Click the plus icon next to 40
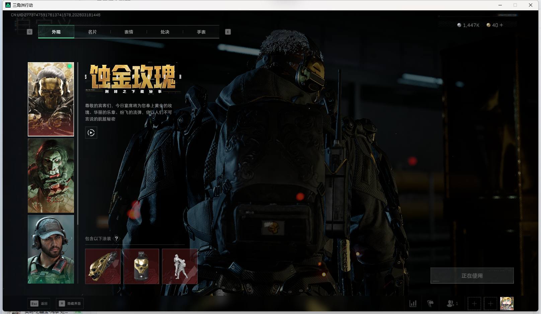The image size is (541, 314). pyautogui.click(x=501, y=25)
